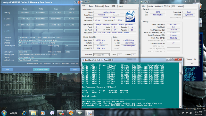
Task: Click Command Rate value 2T
Action: coord(173,43)
